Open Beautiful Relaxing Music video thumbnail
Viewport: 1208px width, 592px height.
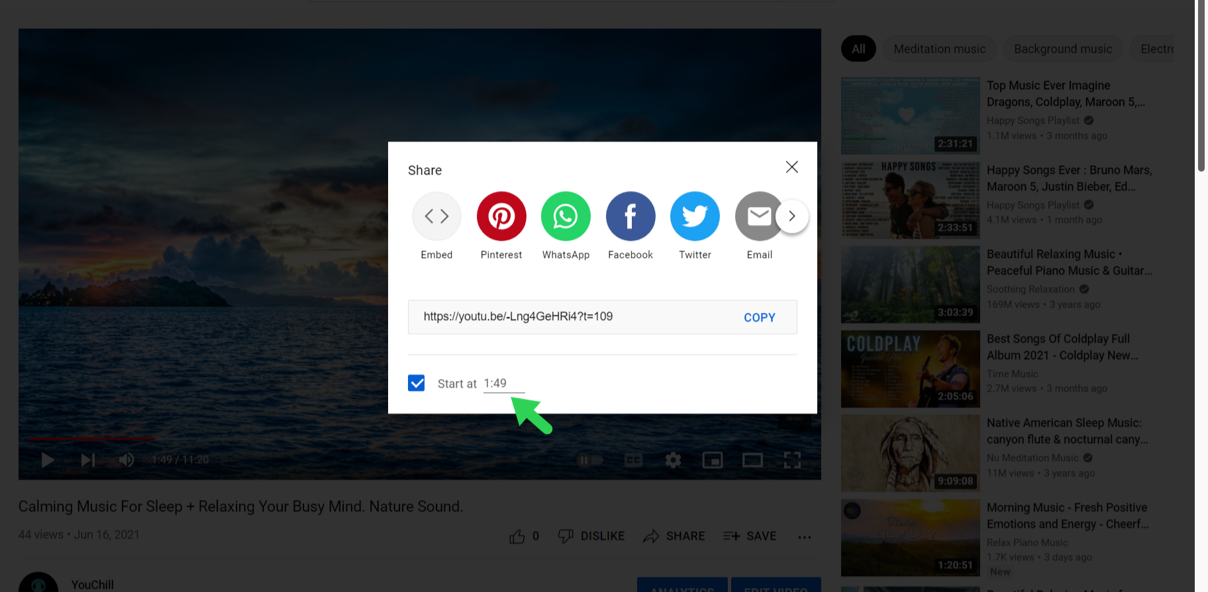pyautogui.click(x=910, y=284)
